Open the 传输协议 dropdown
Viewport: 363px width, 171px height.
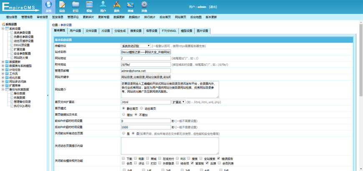tap(136, 46)
